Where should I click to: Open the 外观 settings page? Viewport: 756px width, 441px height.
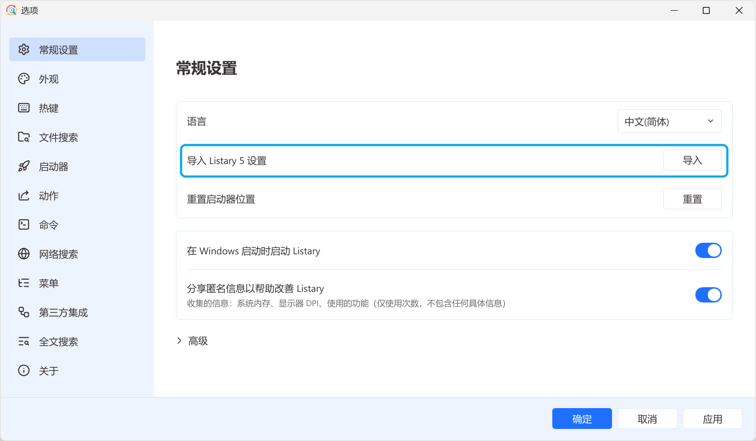77,79
